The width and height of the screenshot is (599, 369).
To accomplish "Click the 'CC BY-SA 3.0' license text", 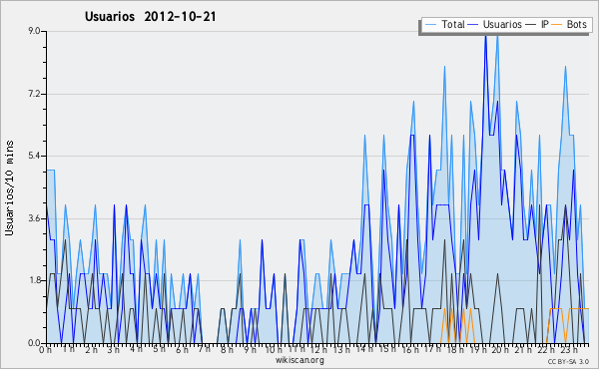I will tap(568, 362).
